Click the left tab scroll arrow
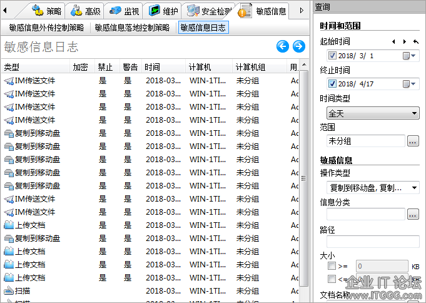Screen dimensions: 426x303 (5, 11)
